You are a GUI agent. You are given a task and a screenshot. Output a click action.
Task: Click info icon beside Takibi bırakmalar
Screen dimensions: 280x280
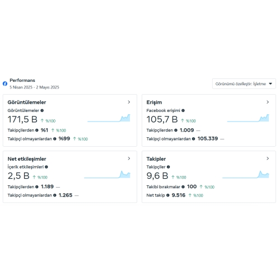point(183,186)
